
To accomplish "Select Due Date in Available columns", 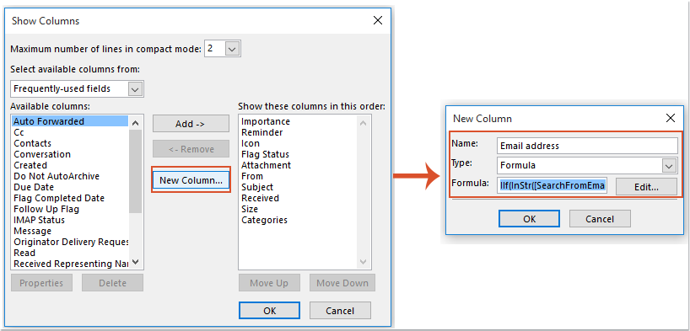I will (70, 187).
